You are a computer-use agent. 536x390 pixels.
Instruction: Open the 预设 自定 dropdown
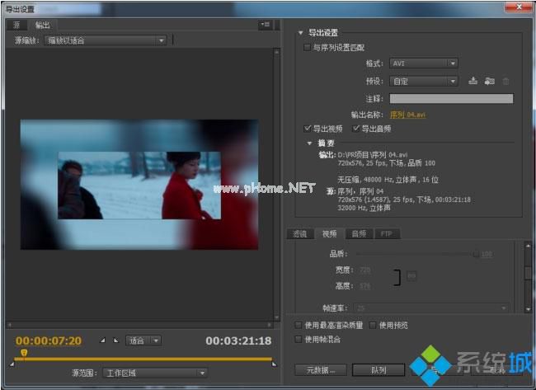click(424, 82)
